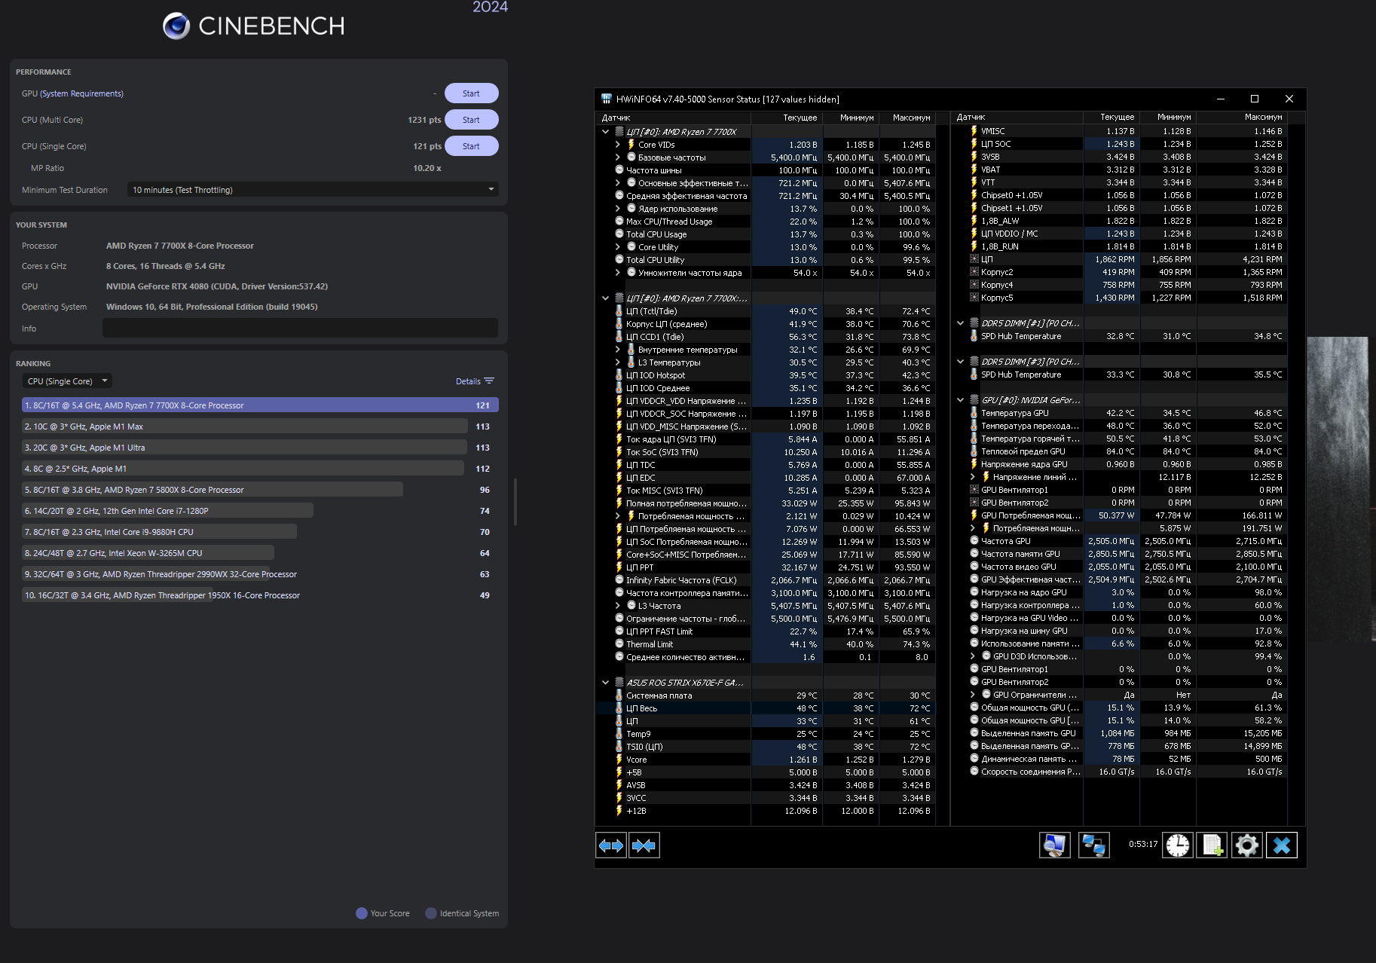Viewport: 1376px width, 963px height.
Task: Expand the Core VIDs row
Action: click(618, 145)
